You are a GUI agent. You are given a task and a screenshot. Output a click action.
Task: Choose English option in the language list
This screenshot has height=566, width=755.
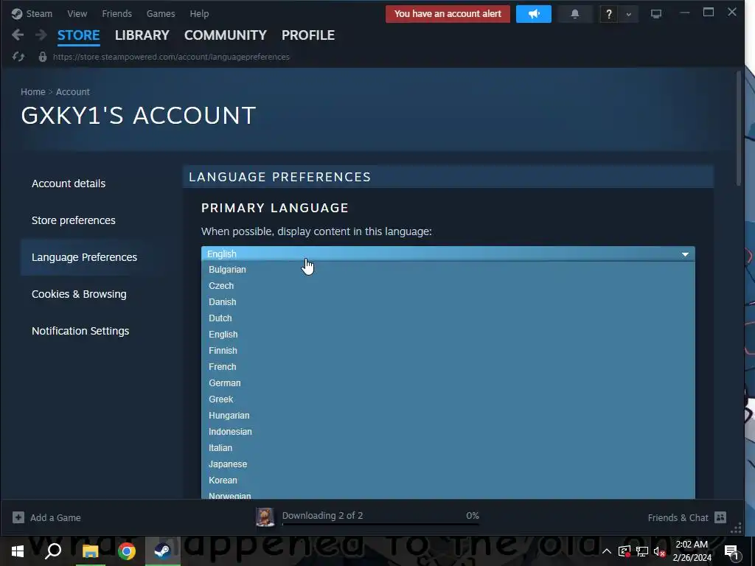click(x=448, y=335)
